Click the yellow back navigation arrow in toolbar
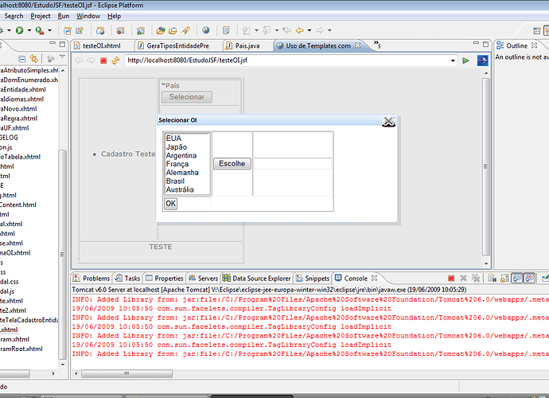This screenshot has width=549, height=398. (299, 30)
